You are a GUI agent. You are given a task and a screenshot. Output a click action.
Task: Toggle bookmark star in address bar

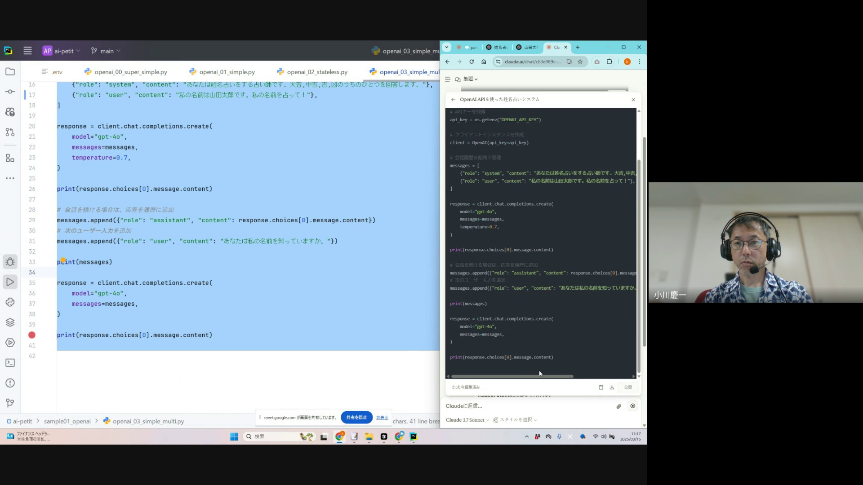(x=580, y=62)
